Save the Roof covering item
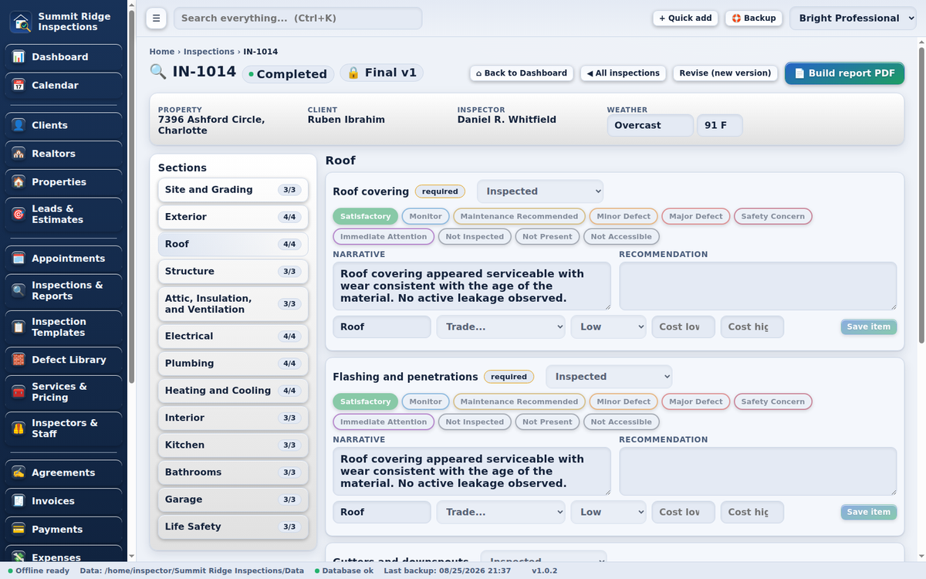The height and width of the screenshot is (579, 926). (x=868, y=327)
